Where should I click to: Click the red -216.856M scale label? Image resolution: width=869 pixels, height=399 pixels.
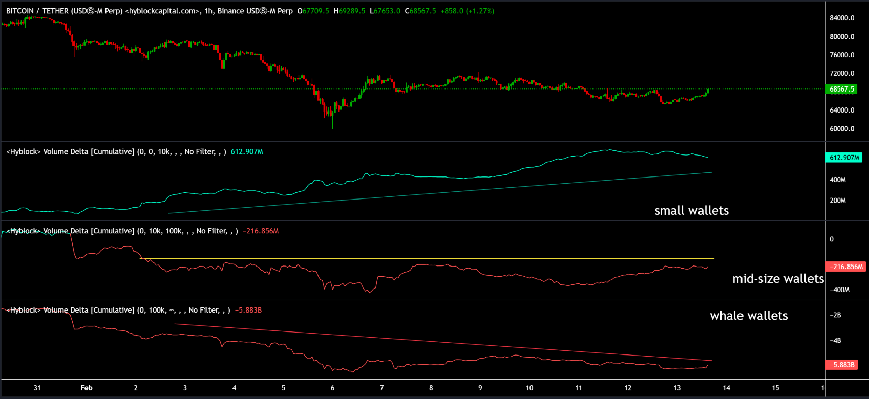point(846,267)
